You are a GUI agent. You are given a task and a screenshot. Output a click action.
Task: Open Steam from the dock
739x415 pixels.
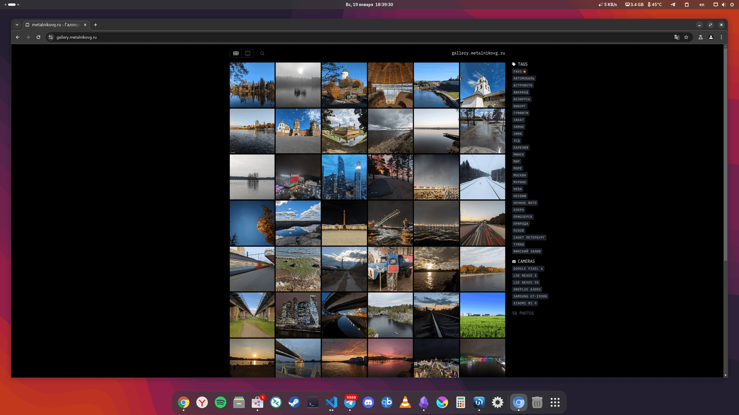click(x=294, y=402)
